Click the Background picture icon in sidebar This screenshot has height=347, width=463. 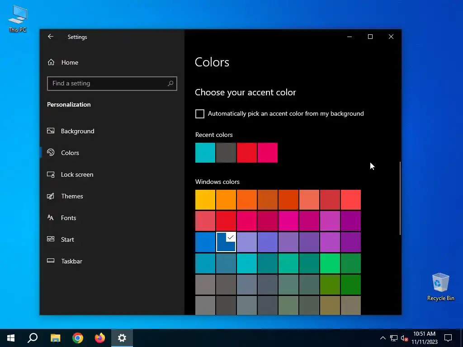pyautogui.click(x=51, y=131)
